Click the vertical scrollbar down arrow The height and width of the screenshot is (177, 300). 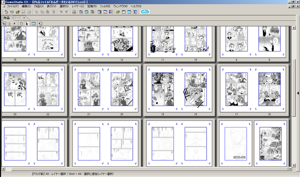tap(294, 165)
